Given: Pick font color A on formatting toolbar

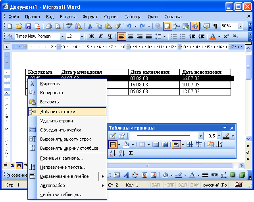Looking at the screenshot, I should click(x=213, y=36).
